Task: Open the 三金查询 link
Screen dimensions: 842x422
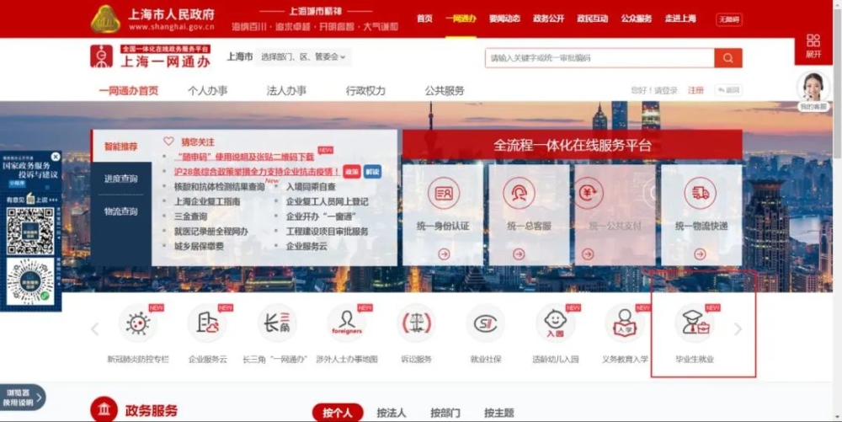Action: 190,216
